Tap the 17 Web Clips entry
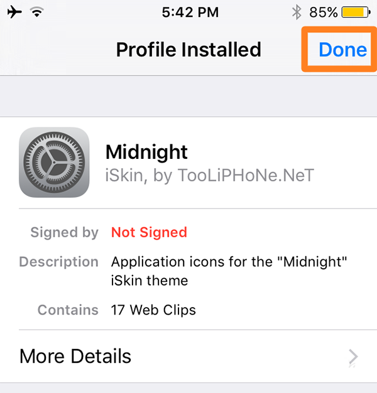This screenshot has height=393, width=377. [153, 310]
